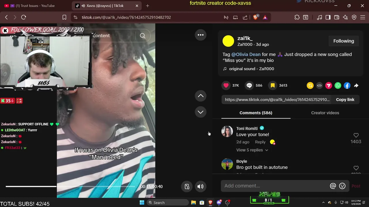Go back in browser history

tap(6, 17)
